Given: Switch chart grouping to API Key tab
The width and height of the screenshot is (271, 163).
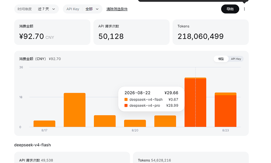Looking at the screenshot, I should (236, 59).
